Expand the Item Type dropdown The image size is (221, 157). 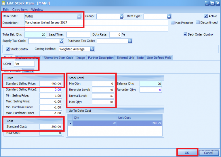[169, 16]
